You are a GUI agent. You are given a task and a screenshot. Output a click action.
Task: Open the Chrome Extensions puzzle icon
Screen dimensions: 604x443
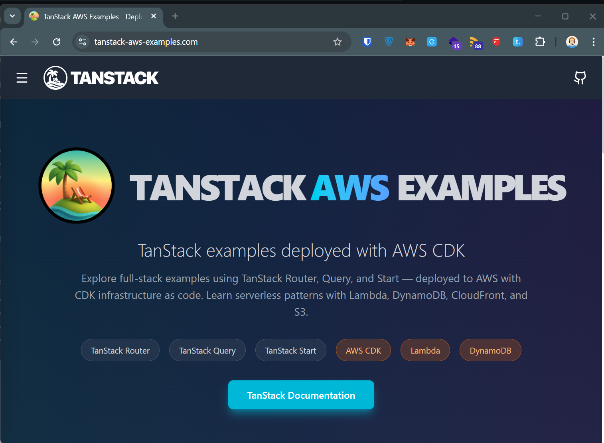pyautogui.click(x=540, y=42)
